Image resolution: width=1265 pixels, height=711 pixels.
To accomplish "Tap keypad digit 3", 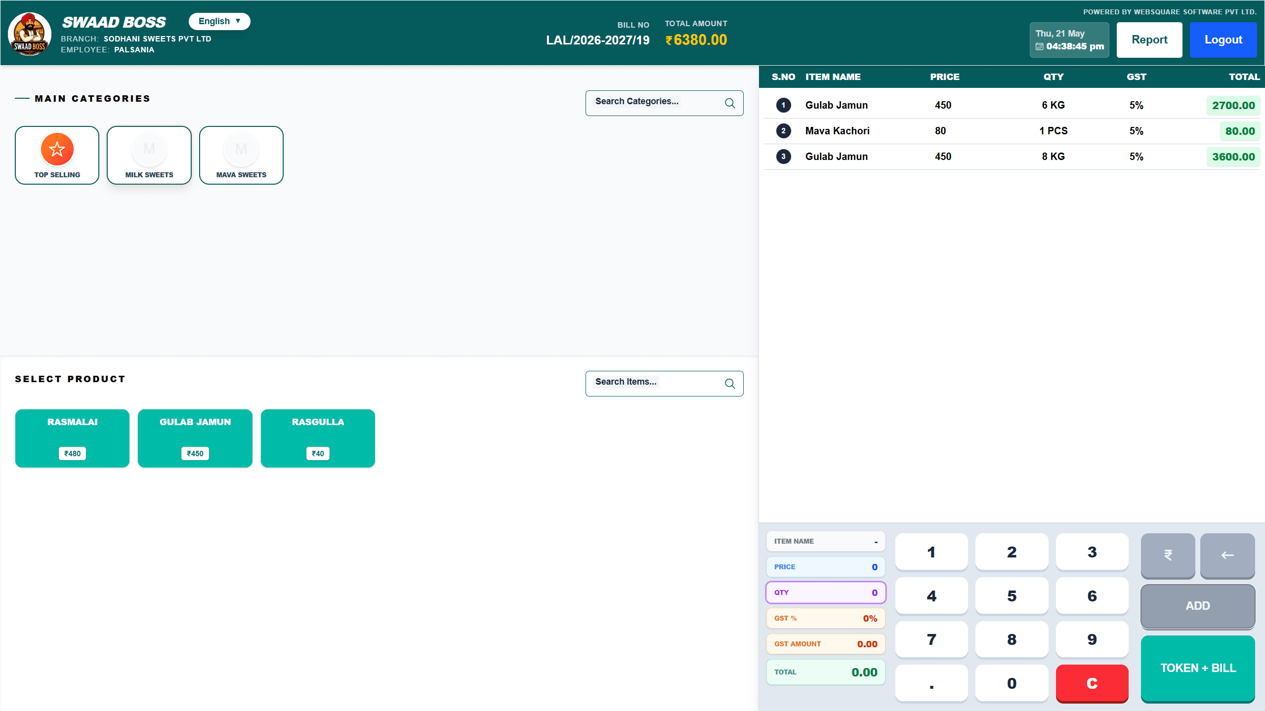I will 1092,552.
